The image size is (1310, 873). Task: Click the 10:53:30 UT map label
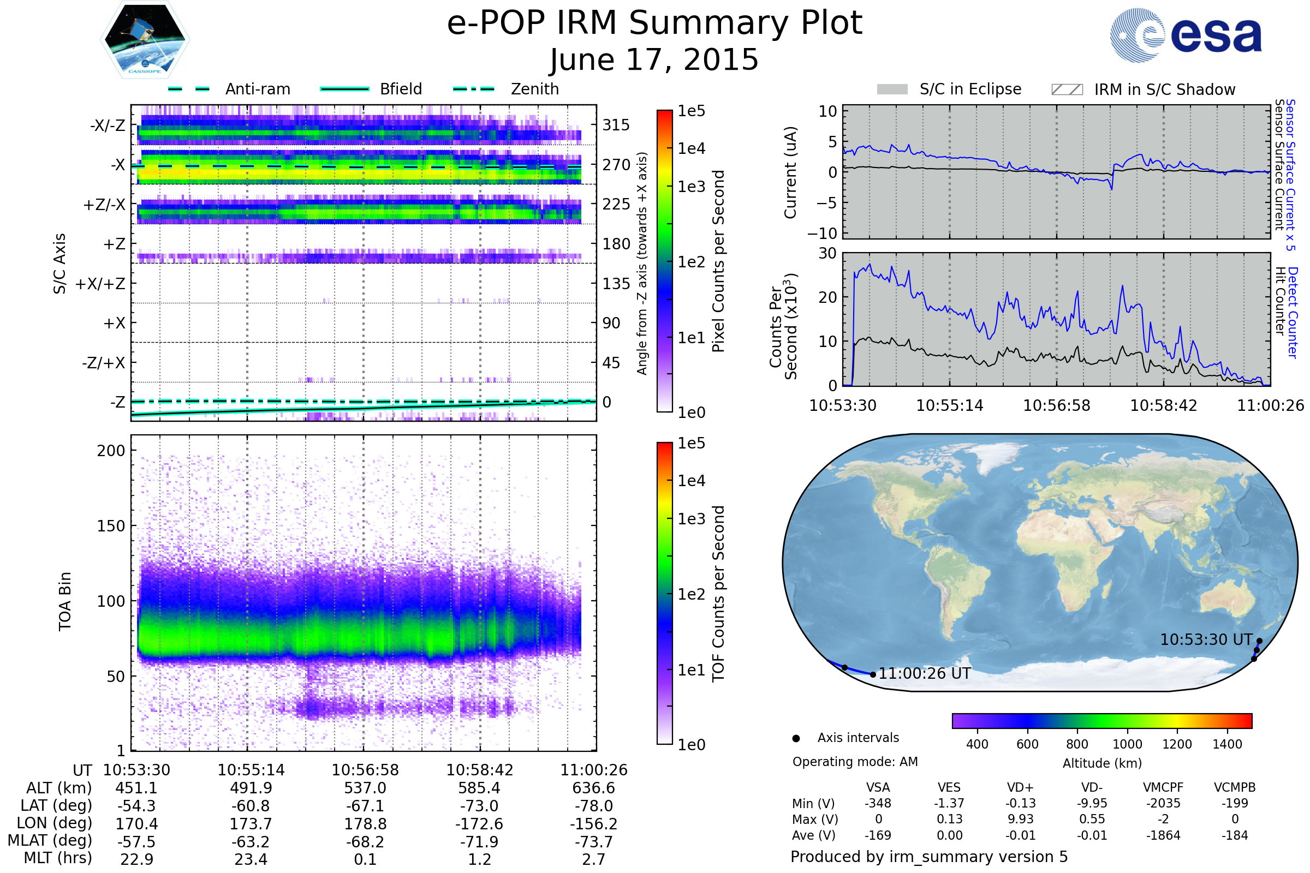point(1206,639)
